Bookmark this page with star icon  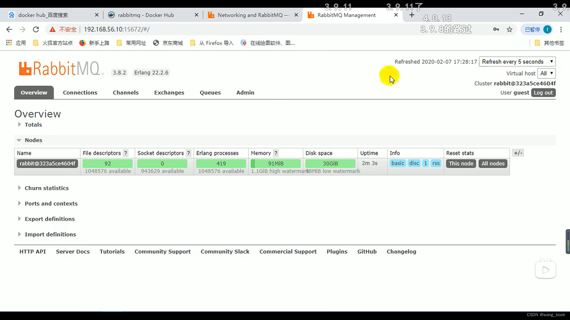pyautogui.click(x=509, y=29)
